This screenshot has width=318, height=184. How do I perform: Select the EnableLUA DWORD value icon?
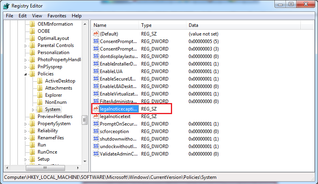coord(96,71)
